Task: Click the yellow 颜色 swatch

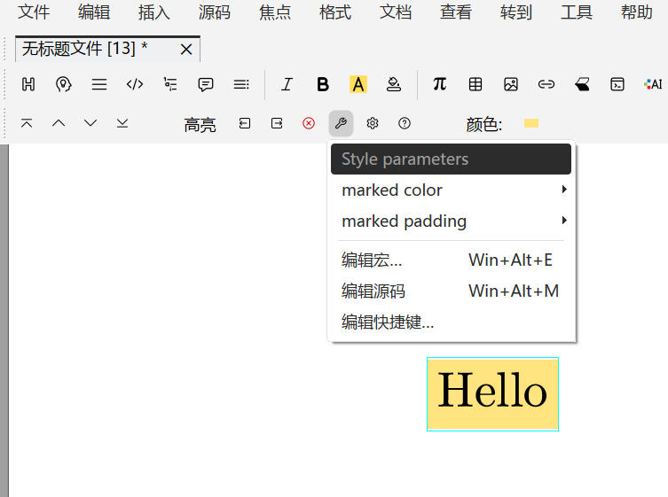Action: (x=531, y=123)
